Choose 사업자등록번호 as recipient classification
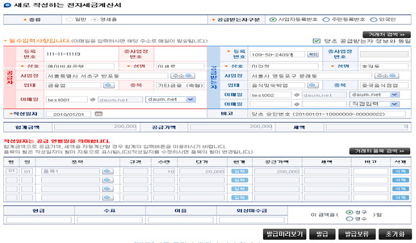 click(x=273, y=19)
